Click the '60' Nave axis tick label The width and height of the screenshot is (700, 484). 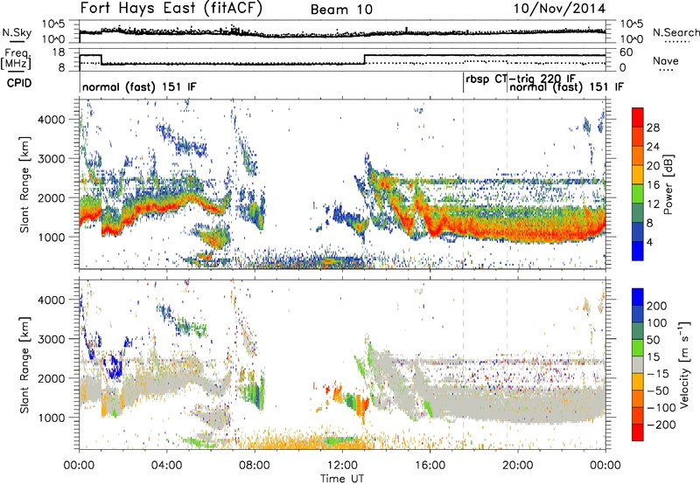[626, 52]
